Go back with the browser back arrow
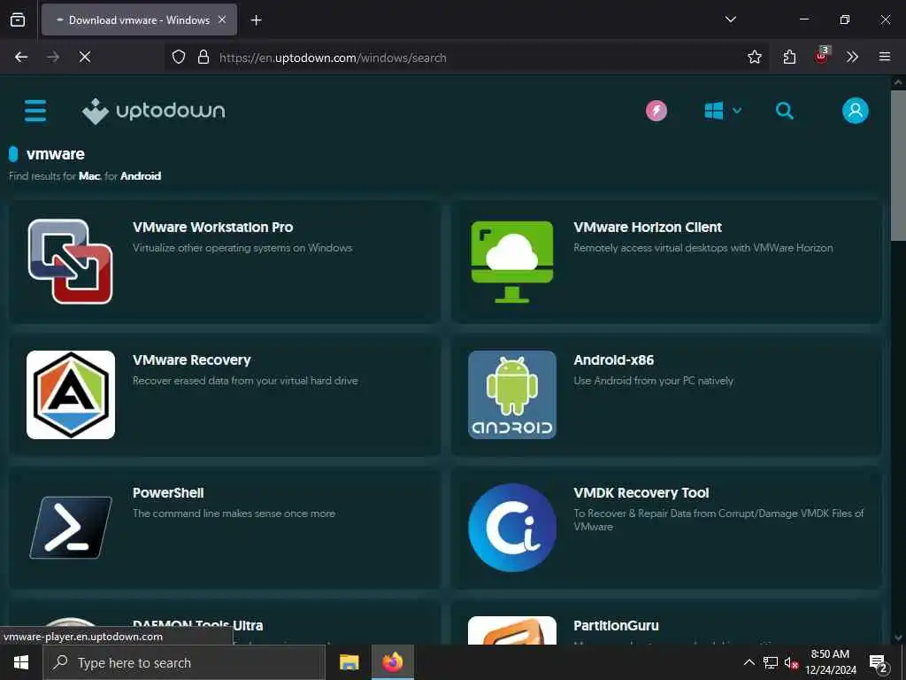 point(21,57)
